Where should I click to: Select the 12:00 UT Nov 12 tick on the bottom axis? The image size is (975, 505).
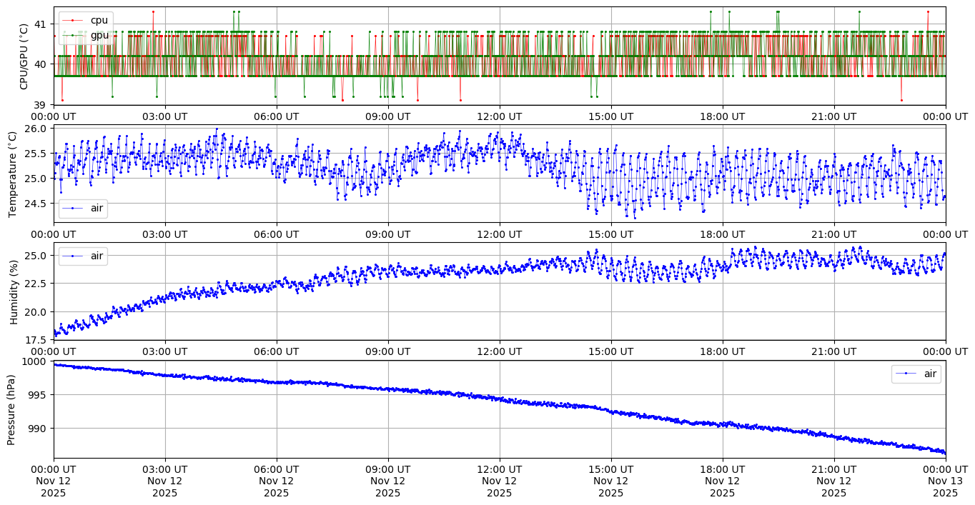499,481
